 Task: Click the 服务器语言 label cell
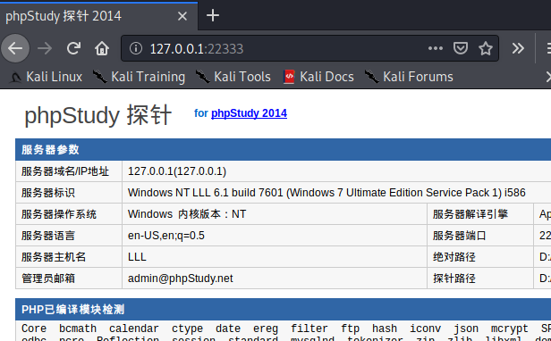(x=69, y=236)
